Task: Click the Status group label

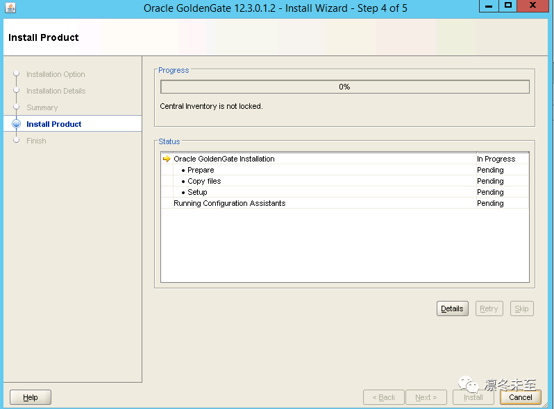Action: pyautogui.click(x=169, y=141)
